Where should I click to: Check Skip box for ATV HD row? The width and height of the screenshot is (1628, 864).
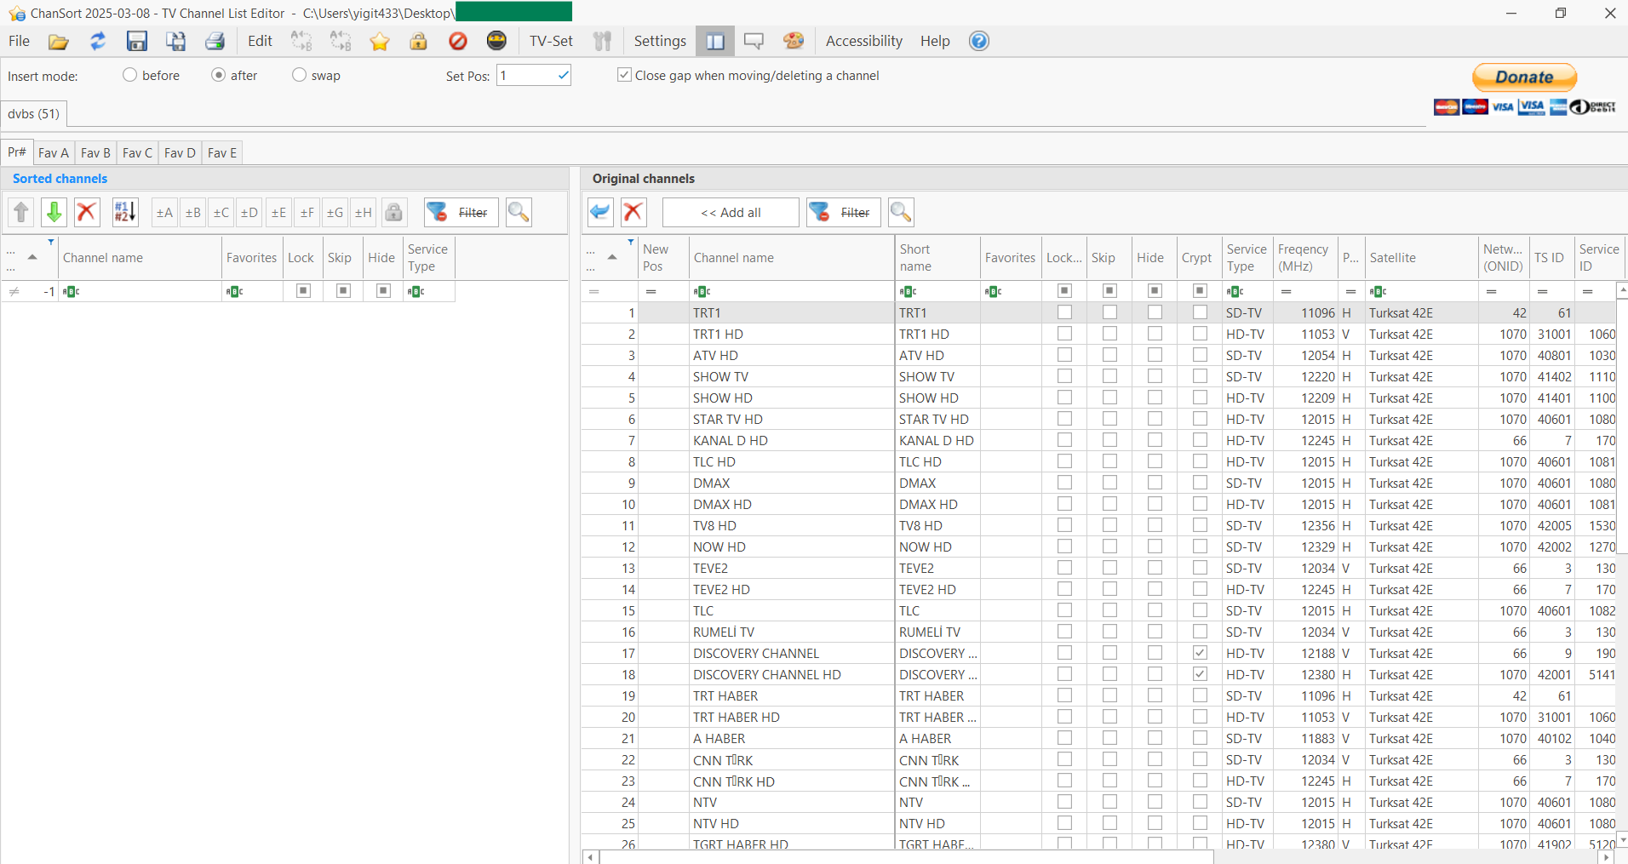pos(1109,355)
